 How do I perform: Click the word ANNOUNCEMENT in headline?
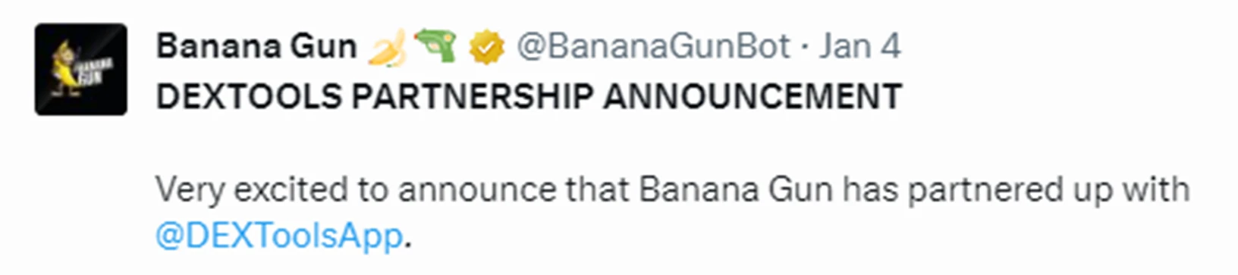(x=752, y=97)
